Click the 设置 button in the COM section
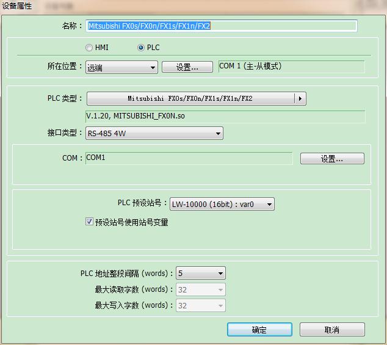387x345 pixels. pyautogui.click(x=332, y=158)
